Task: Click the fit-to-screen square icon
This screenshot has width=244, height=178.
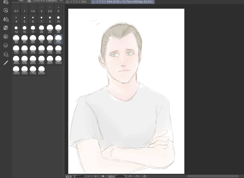Action: (103, 176)
